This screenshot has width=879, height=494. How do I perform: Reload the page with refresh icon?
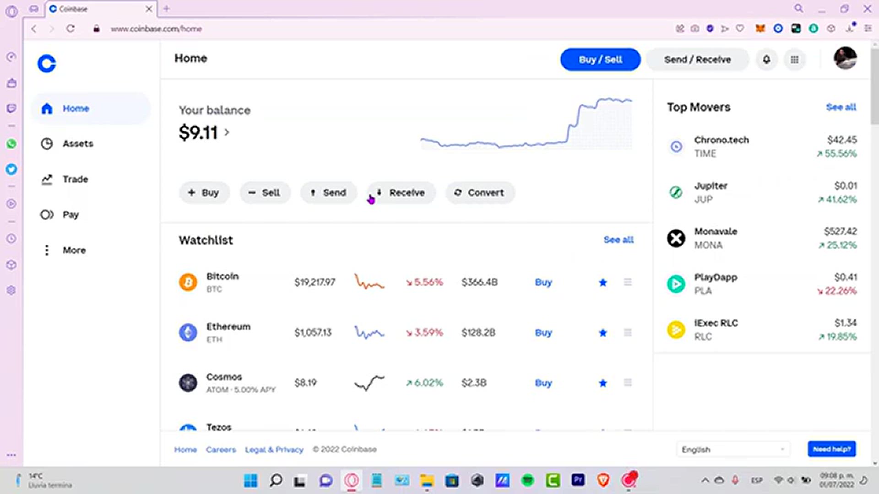pos(71,28)
